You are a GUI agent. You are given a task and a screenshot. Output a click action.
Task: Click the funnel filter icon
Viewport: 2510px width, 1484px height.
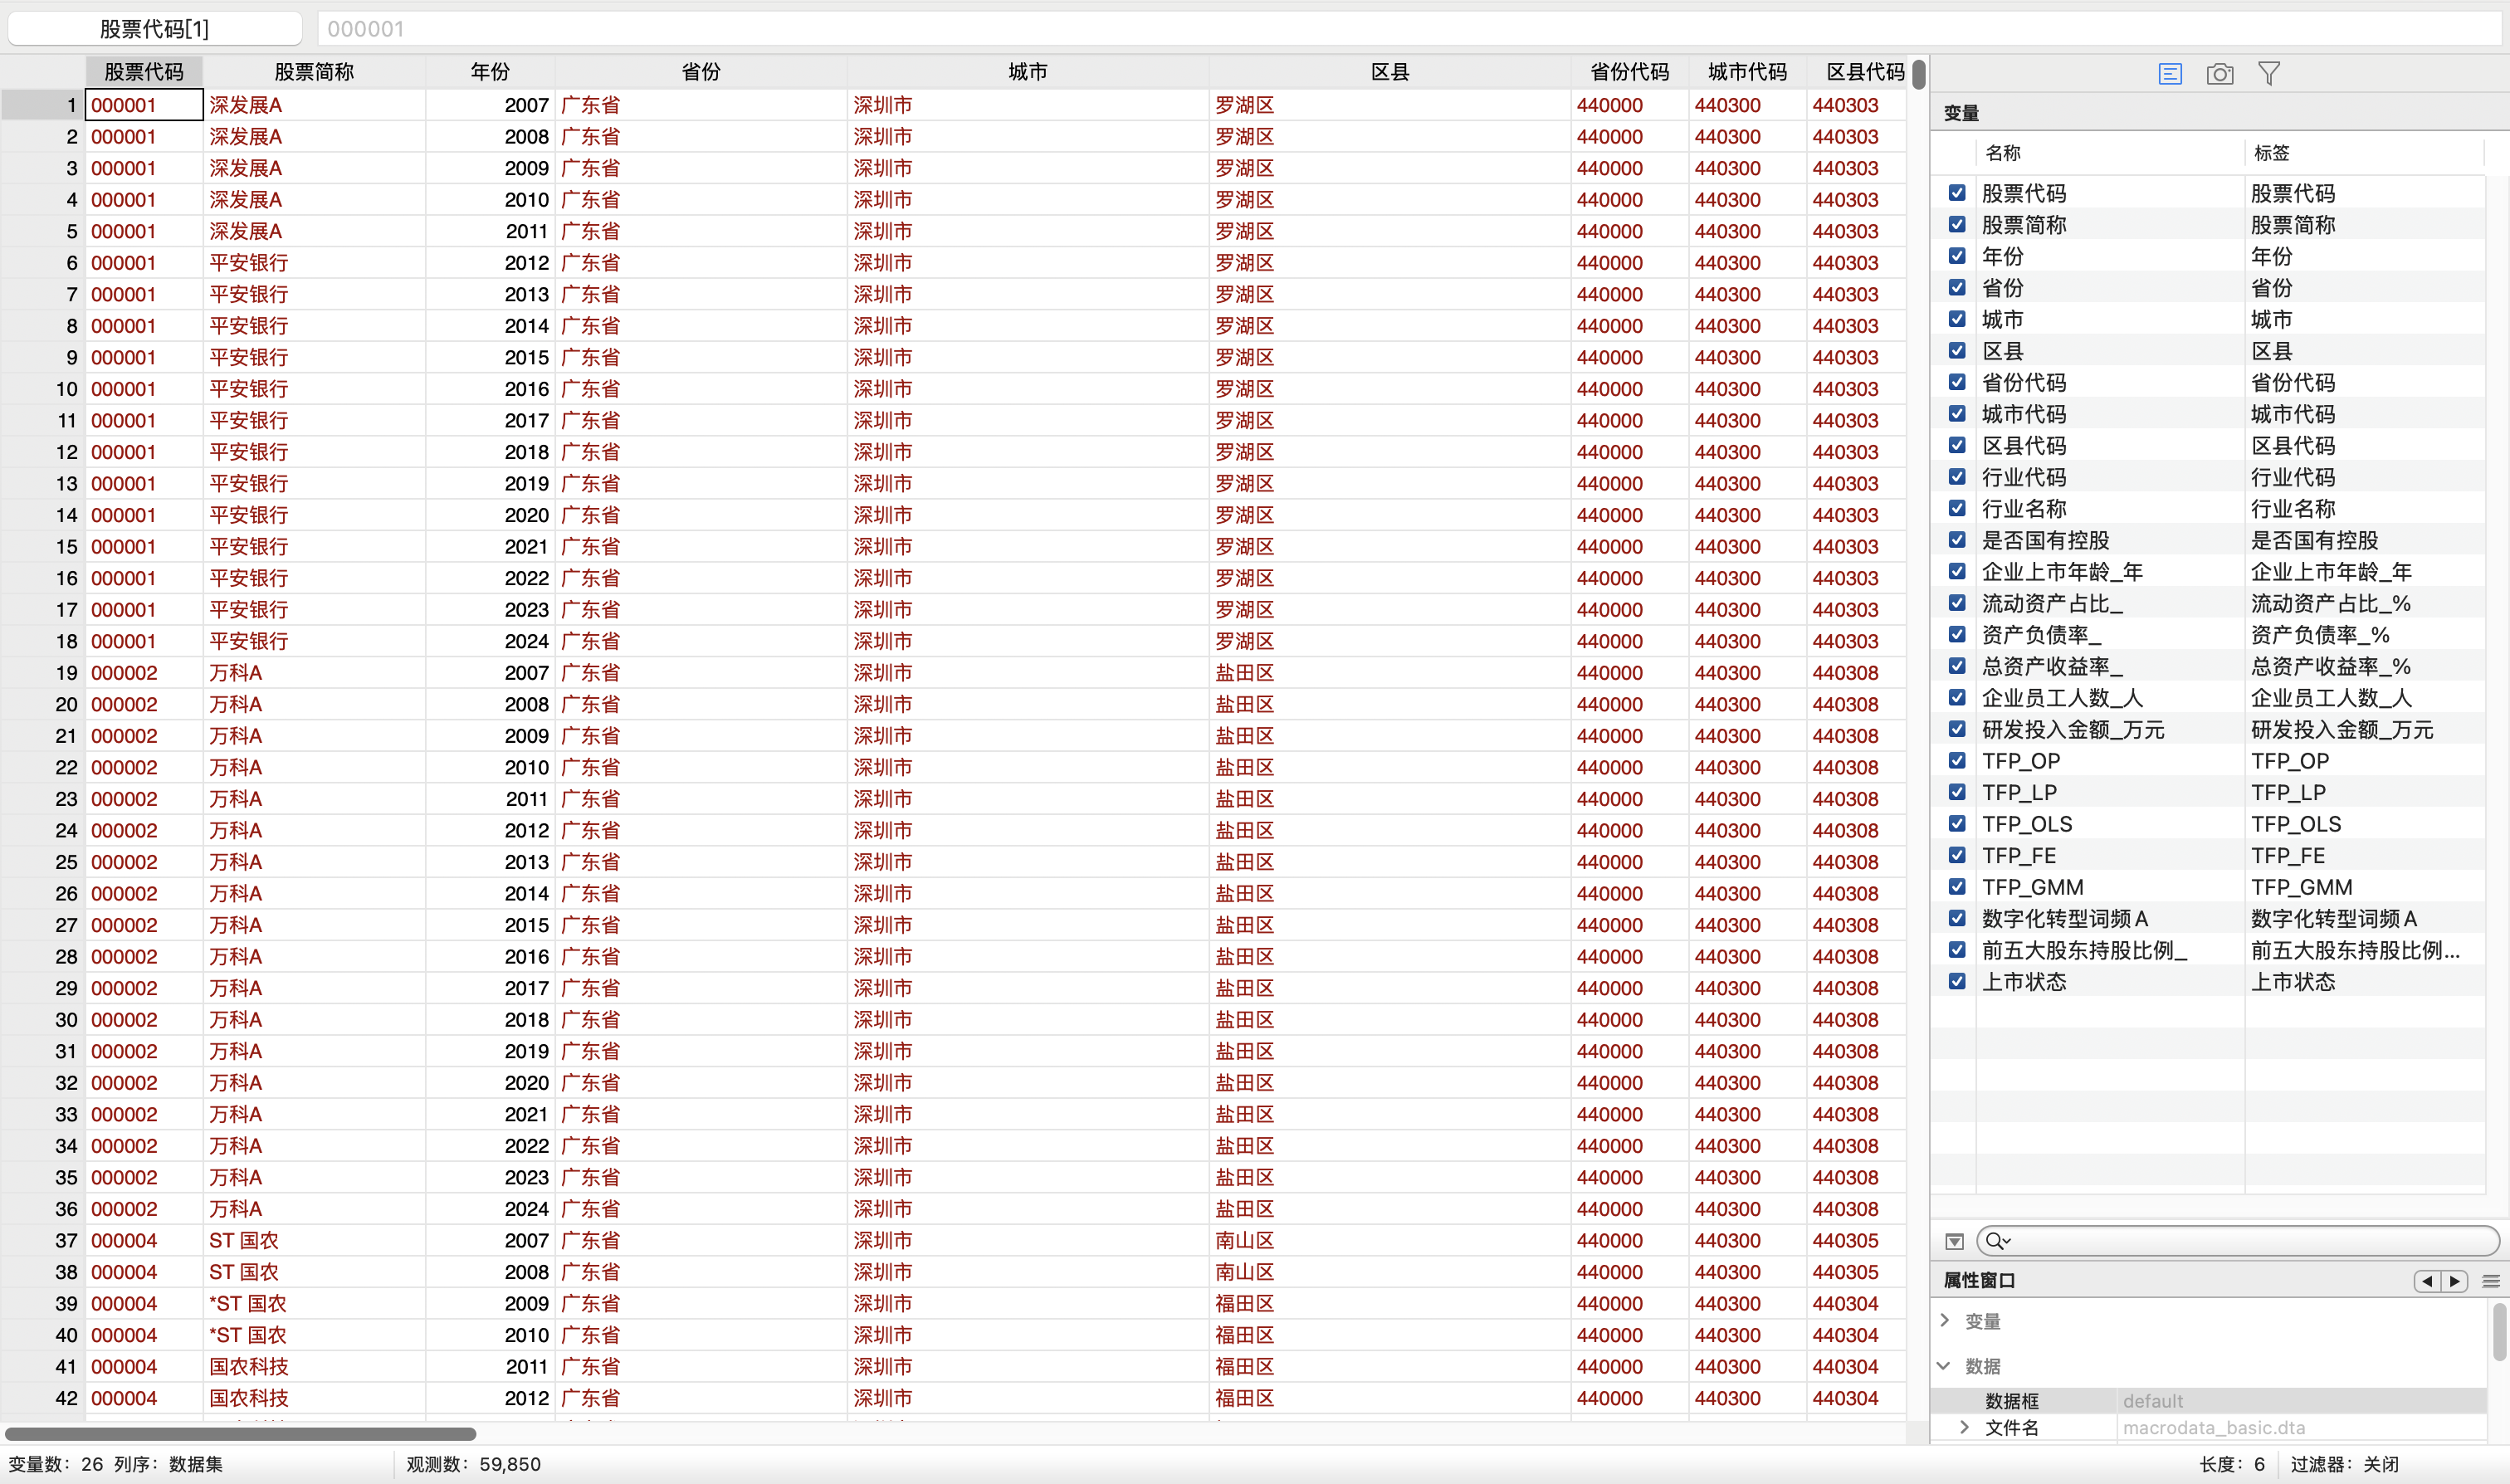(x=2268, y=74)
